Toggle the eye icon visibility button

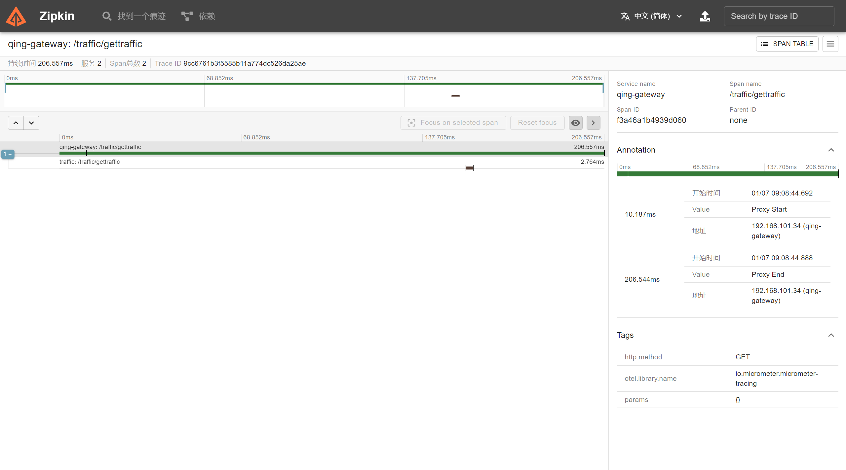(x=575, y=123)
